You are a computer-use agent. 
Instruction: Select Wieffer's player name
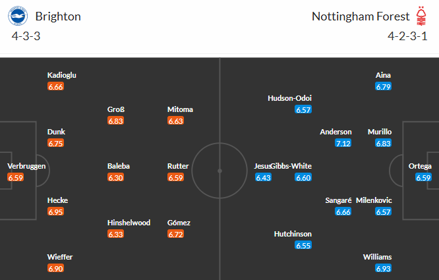60,257
